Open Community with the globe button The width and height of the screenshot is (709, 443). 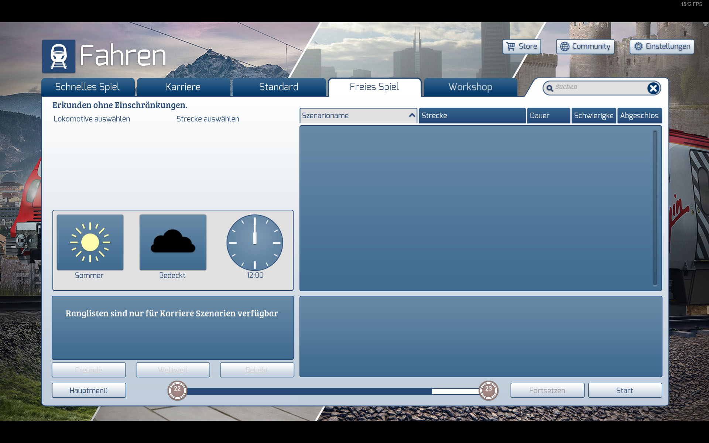pyautogui.click(x=585, y=47)
